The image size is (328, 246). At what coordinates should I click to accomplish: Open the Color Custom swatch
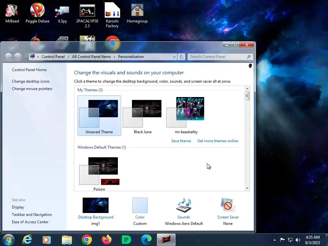click(x=140, y=205)
